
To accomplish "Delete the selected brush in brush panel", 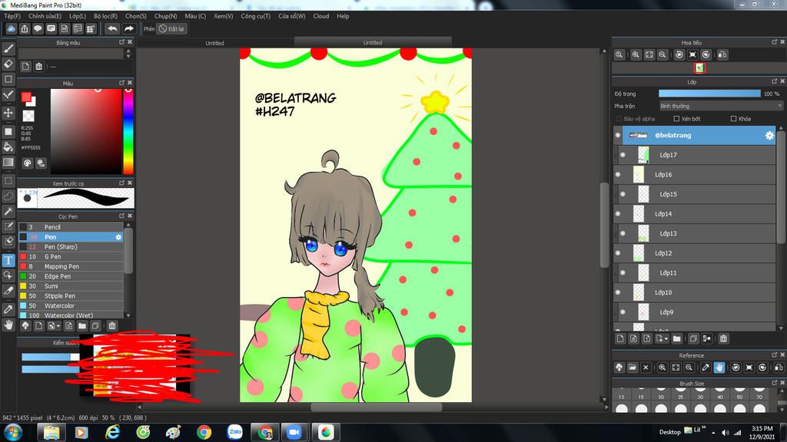I will pos(112,325).
